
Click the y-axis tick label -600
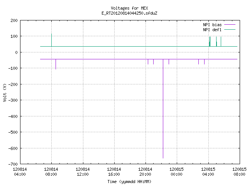(x=13, y=148)
